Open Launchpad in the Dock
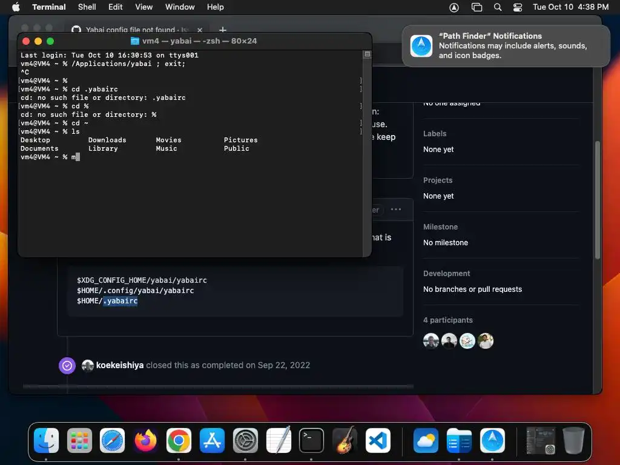 79,440
